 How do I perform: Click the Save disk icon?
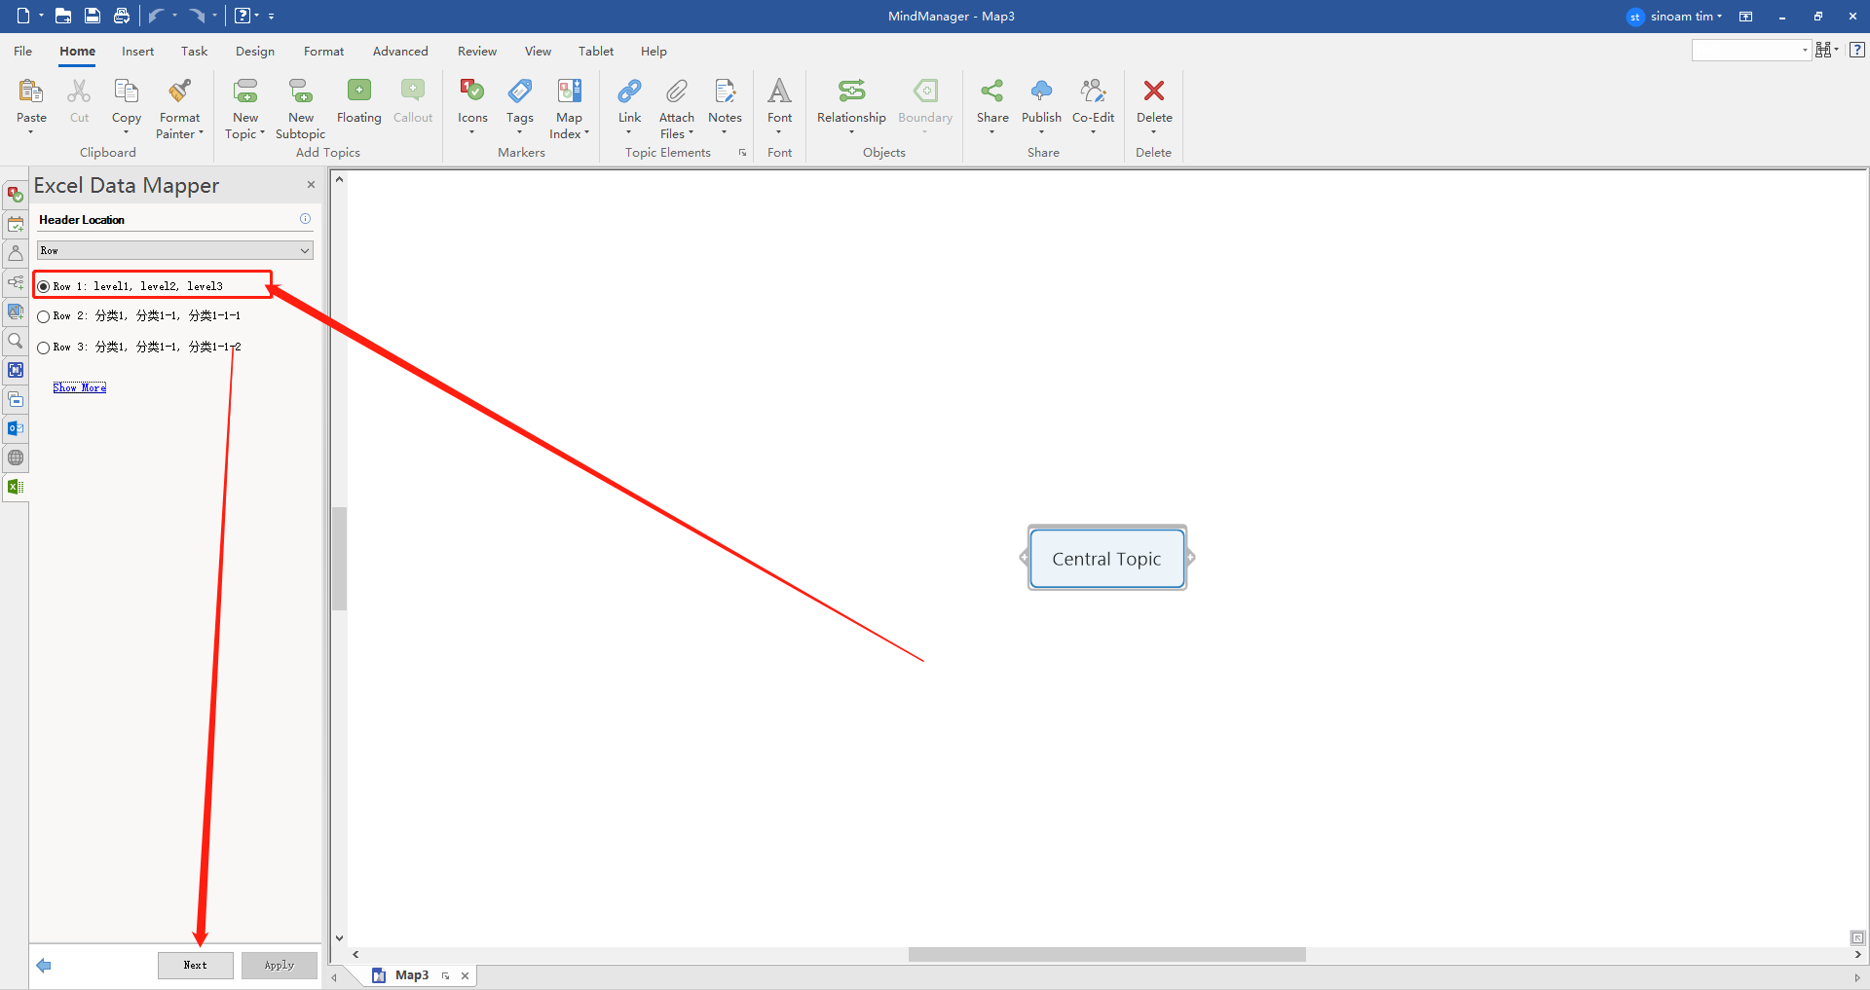(93, 16)
